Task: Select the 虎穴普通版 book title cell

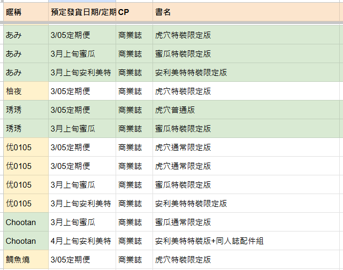Action: 246,110
